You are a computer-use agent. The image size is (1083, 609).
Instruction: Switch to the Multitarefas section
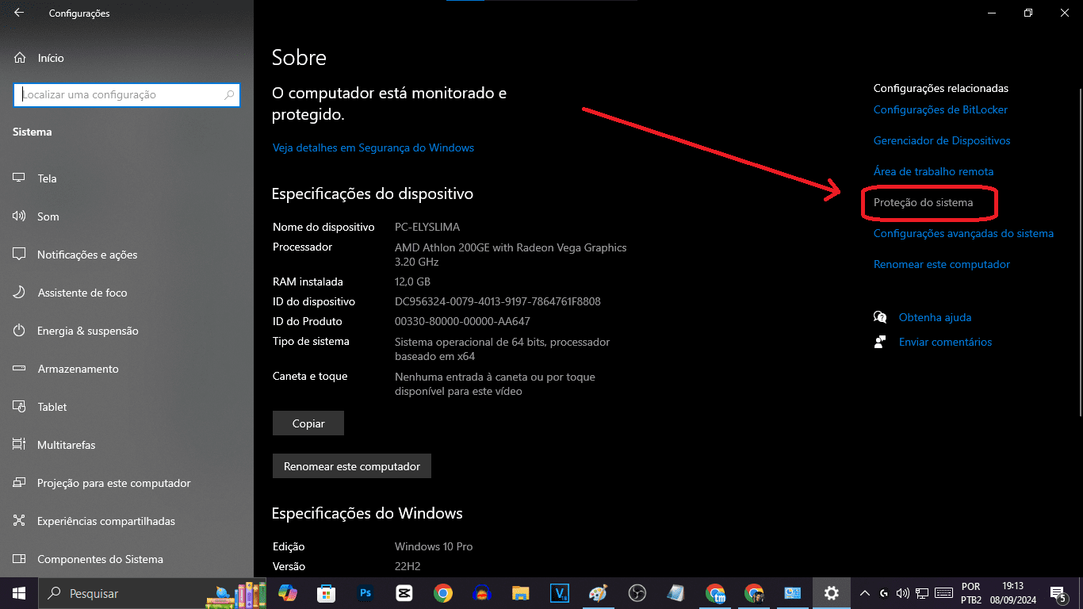(x=67, y=445)
